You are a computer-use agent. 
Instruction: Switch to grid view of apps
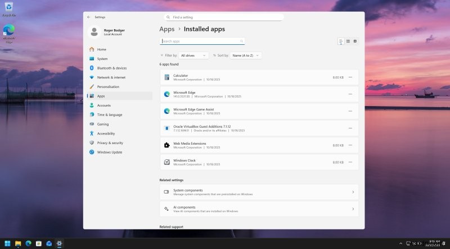click(x=348, y=41)
